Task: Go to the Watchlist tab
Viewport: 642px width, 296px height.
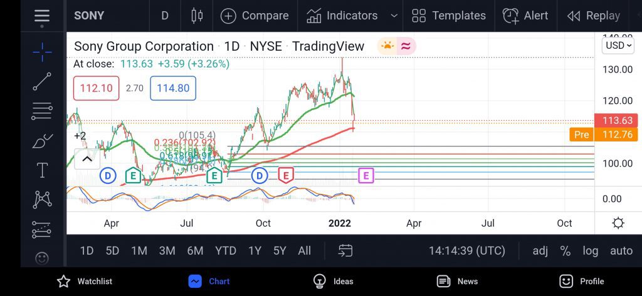Action: (85, 281)
